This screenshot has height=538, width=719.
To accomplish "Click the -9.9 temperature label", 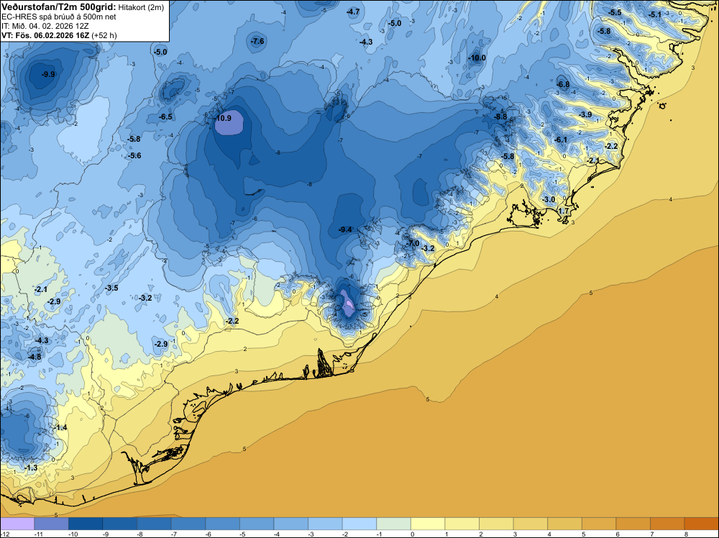I will point(47,74).
